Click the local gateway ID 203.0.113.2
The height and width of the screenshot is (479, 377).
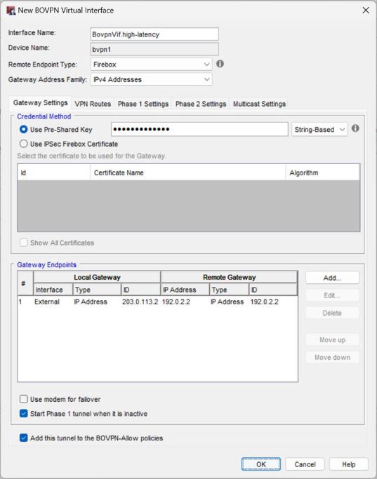tap(140, 302)
